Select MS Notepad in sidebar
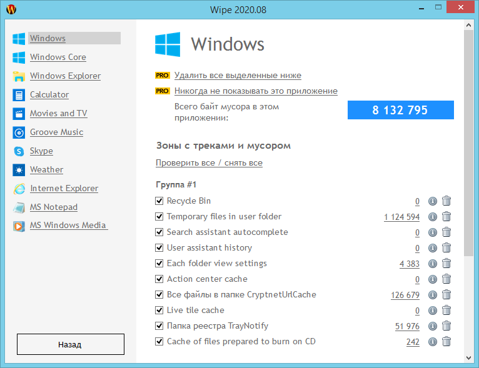 [53, 207]
